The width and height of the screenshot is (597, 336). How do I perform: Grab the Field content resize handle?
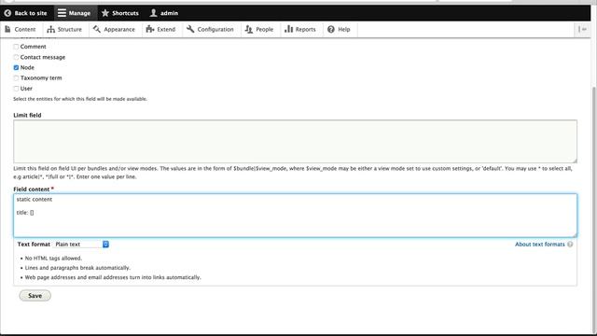pyautogui.click(x=575, y=234)
